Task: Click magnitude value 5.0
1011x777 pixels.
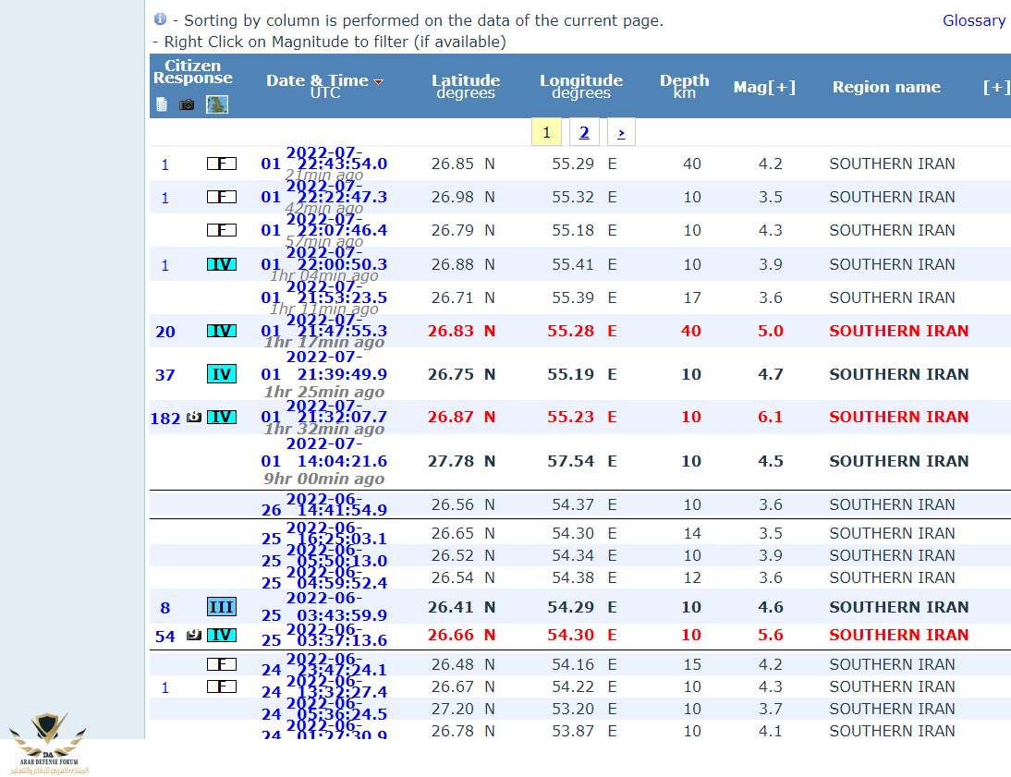Action: click(x=771, y=331)
